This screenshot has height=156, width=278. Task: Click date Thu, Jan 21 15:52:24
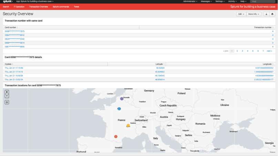(x=14, y=80)
